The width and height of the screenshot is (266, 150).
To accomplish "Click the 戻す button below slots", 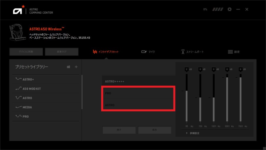I will click(119, 130).
